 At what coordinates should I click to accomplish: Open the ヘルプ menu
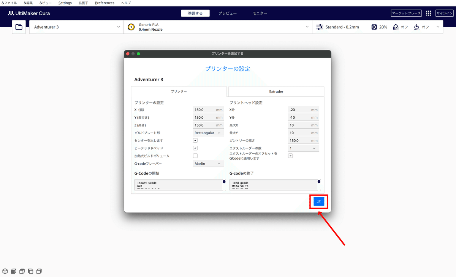pyautogui.click(x=126, y=3)
